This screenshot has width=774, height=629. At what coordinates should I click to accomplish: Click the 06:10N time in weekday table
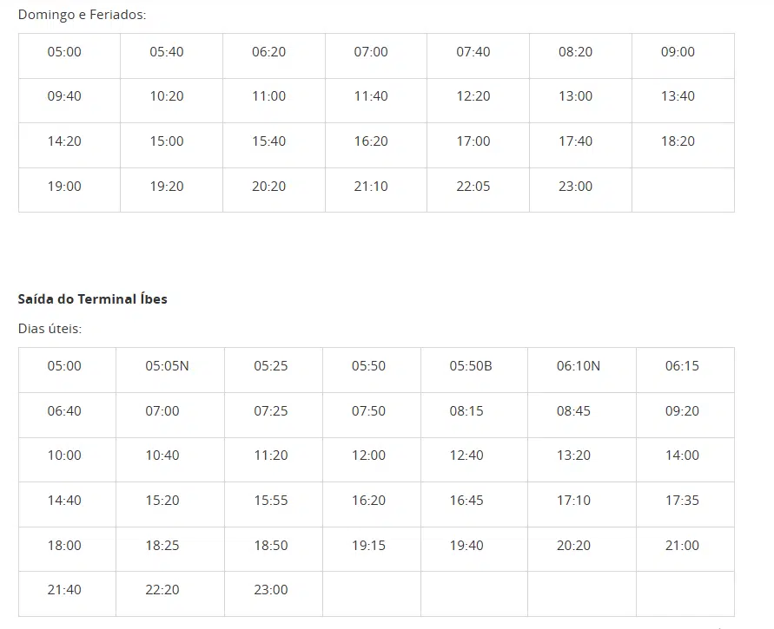[579, 366]
